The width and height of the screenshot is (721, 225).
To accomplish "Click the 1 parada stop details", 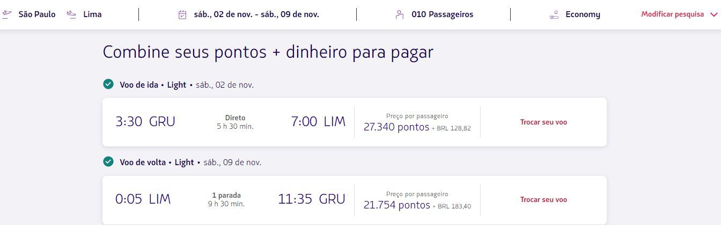I will coord(226,196).
